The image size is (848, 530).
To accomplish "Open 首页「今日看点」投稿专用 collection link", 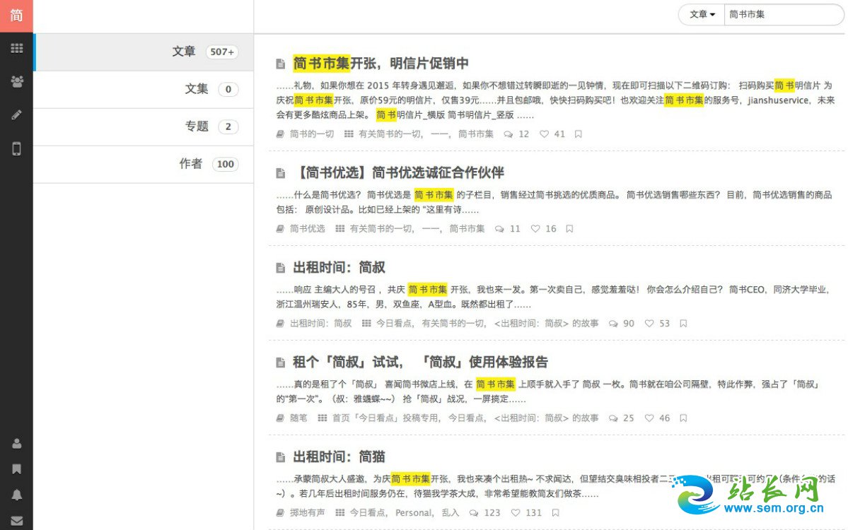I will coord(386,418).
